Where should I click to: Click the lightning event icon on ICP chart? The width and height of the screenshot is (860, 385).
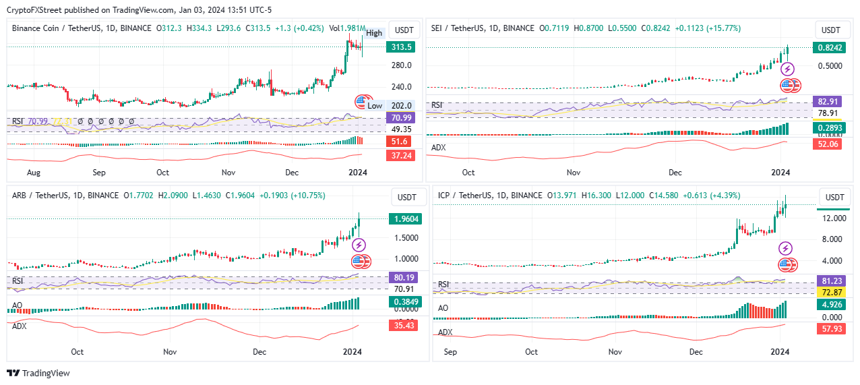786,249
